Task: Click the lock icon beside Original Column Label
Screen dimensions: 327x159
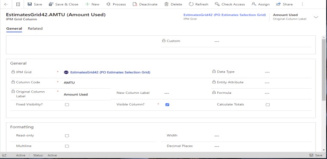Action: pyautogui.click(x=13, y=91)
